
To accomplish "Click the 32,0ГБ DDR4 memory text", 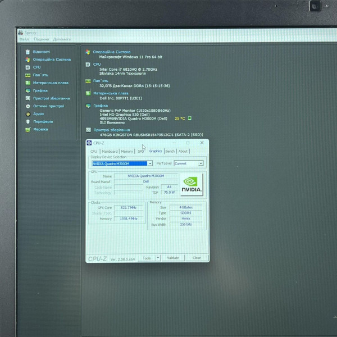I will (x=135, y=86).
